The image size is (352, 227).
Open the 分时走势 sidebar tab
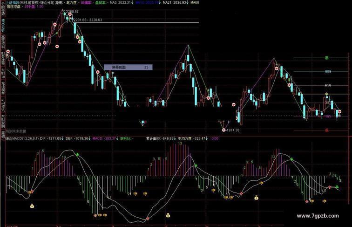[3, 9]
